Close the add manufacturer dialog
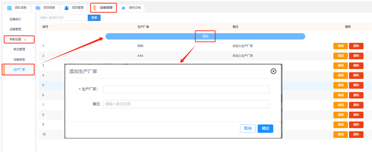 [x=273, y=71]
